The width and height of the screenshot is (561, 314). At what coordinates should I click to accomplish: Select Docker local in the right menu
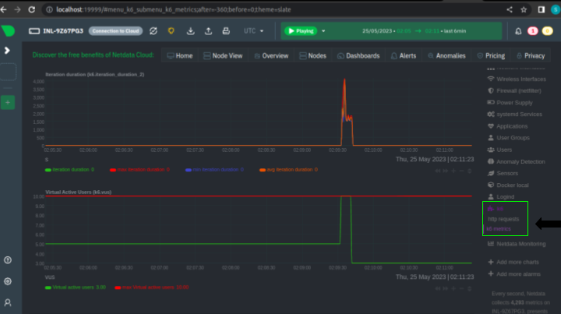coord(508,185)
